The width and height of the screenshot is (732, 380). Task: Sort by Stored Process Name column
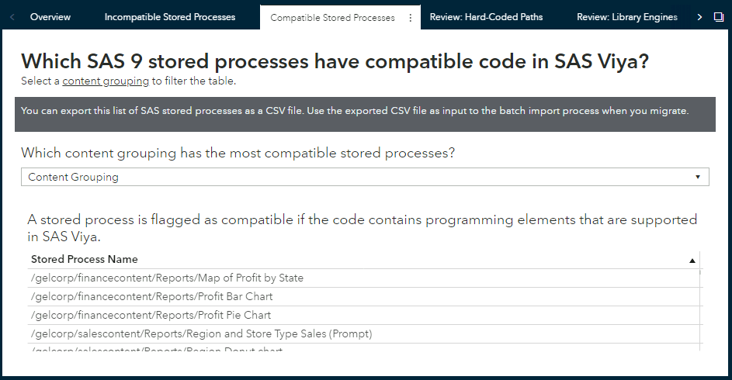click(x=85, y=259)
